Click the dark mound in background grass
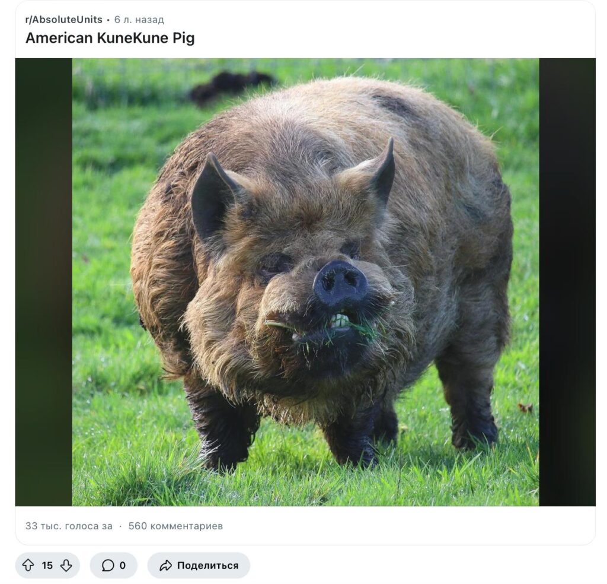The image size is (607, 584). pos(232,86)
